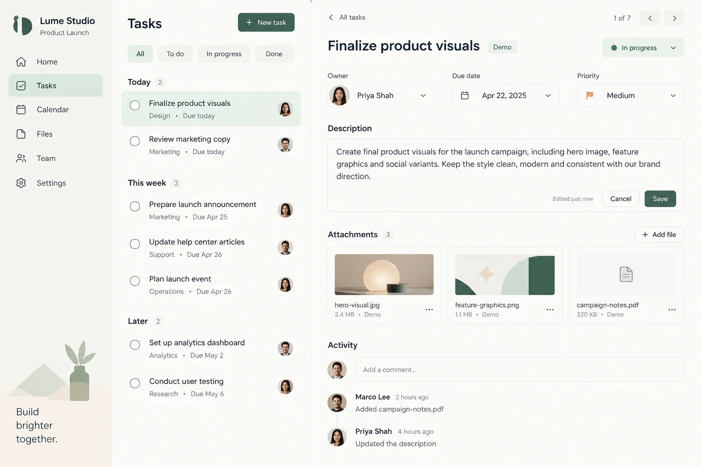The width and height of the screenshot is (701, 467).
Task: Cancel the description edit
Action: click(621, 199)
